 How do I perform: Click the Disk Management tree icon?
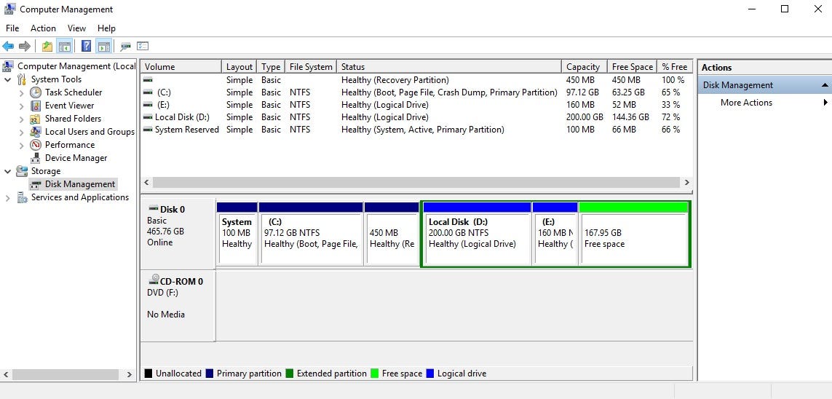36,185
